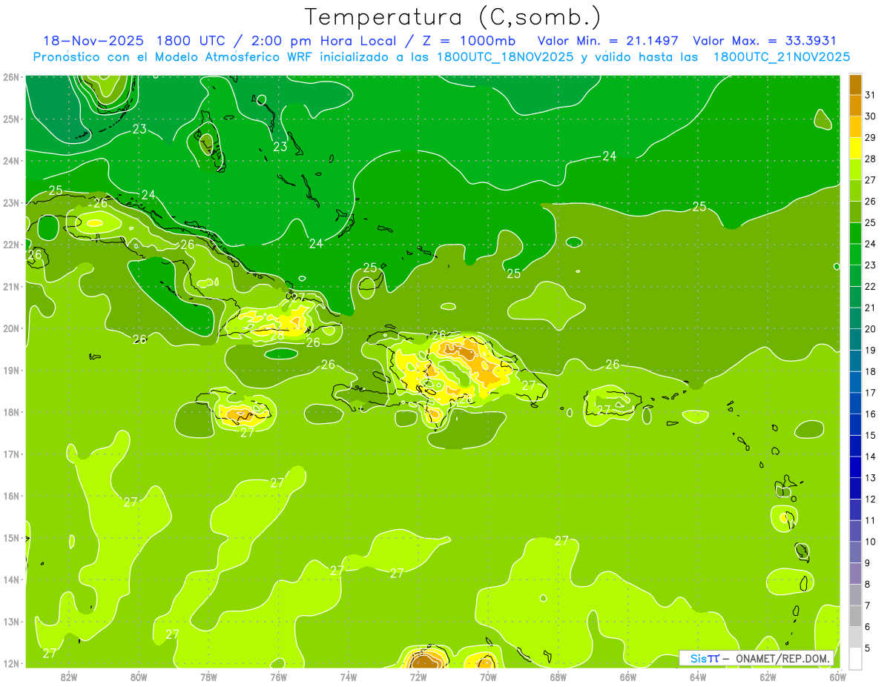
Task: Click '1800UTC_21NOV2025' in the forecast line
Action: pos(782,57)
